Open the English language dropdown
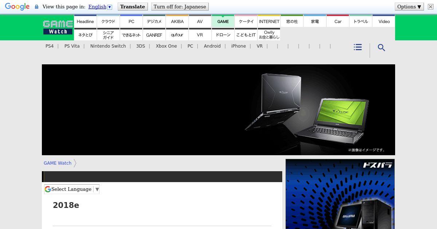The image size is (437, 229). (x=100, y=7)
